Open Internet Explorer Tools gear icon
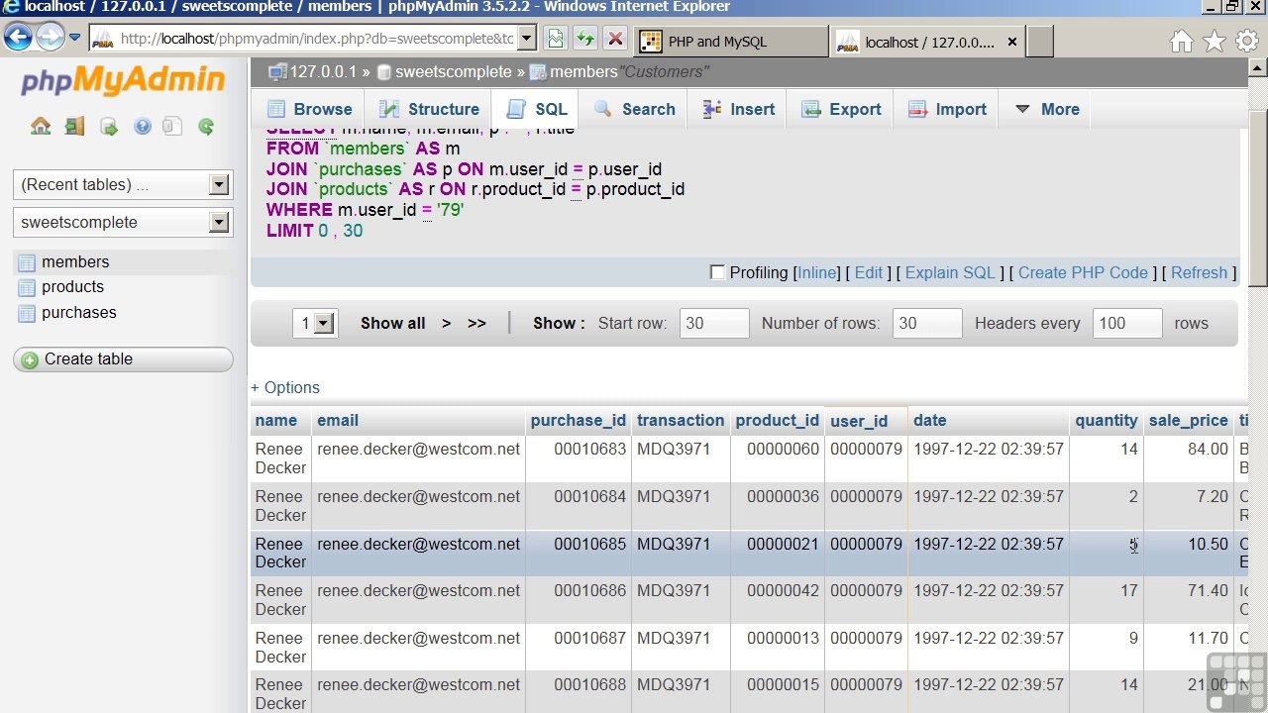 [1247, 41]
